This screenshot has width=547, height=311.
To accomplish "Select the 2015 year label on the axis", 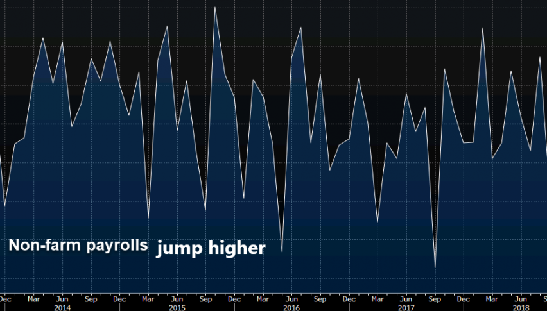I will (178, 307).
